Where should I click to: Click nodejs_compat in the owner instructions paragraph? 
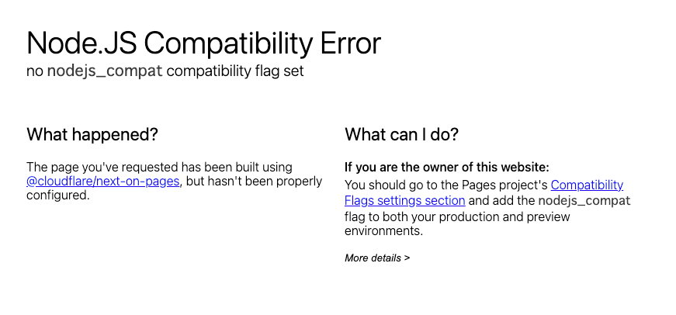pyautogui.click(x=584, y=200)
